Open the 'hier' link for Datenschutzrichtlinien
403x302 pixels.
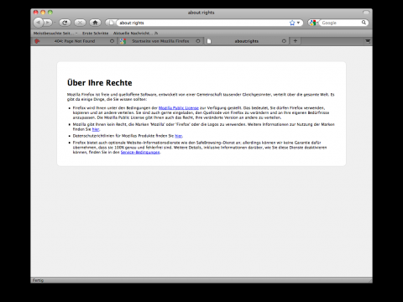[179, 136]
